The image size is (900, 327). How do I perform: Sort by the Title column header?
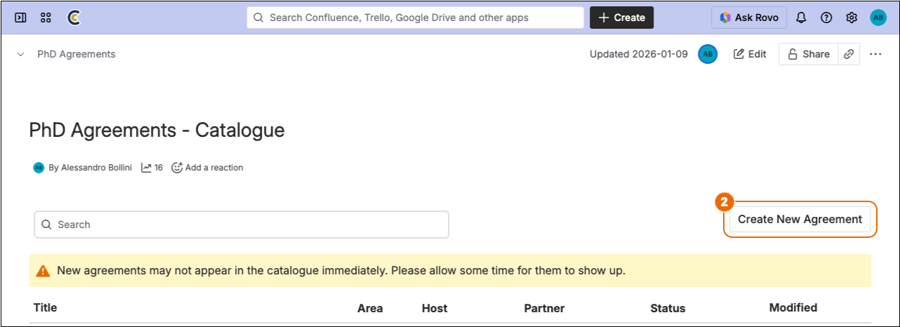coord(45,307)
